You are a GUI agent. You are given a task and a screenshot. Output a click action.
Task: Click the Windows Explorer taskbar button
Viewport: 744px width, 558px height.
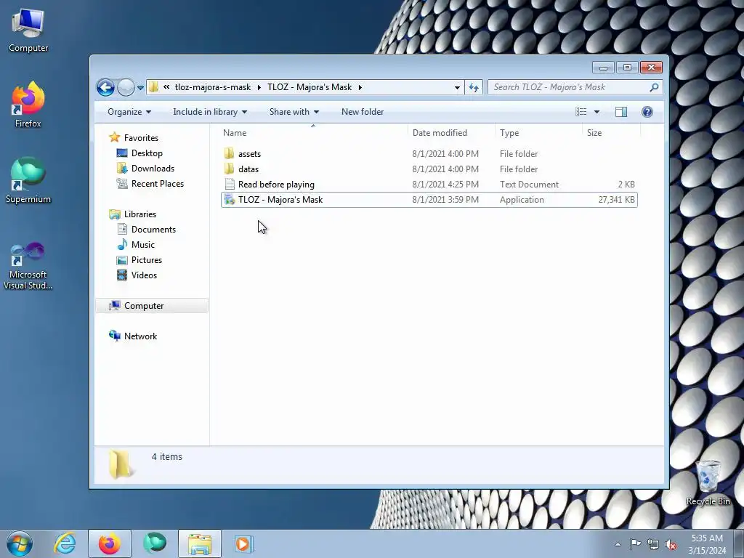[199, 543]
